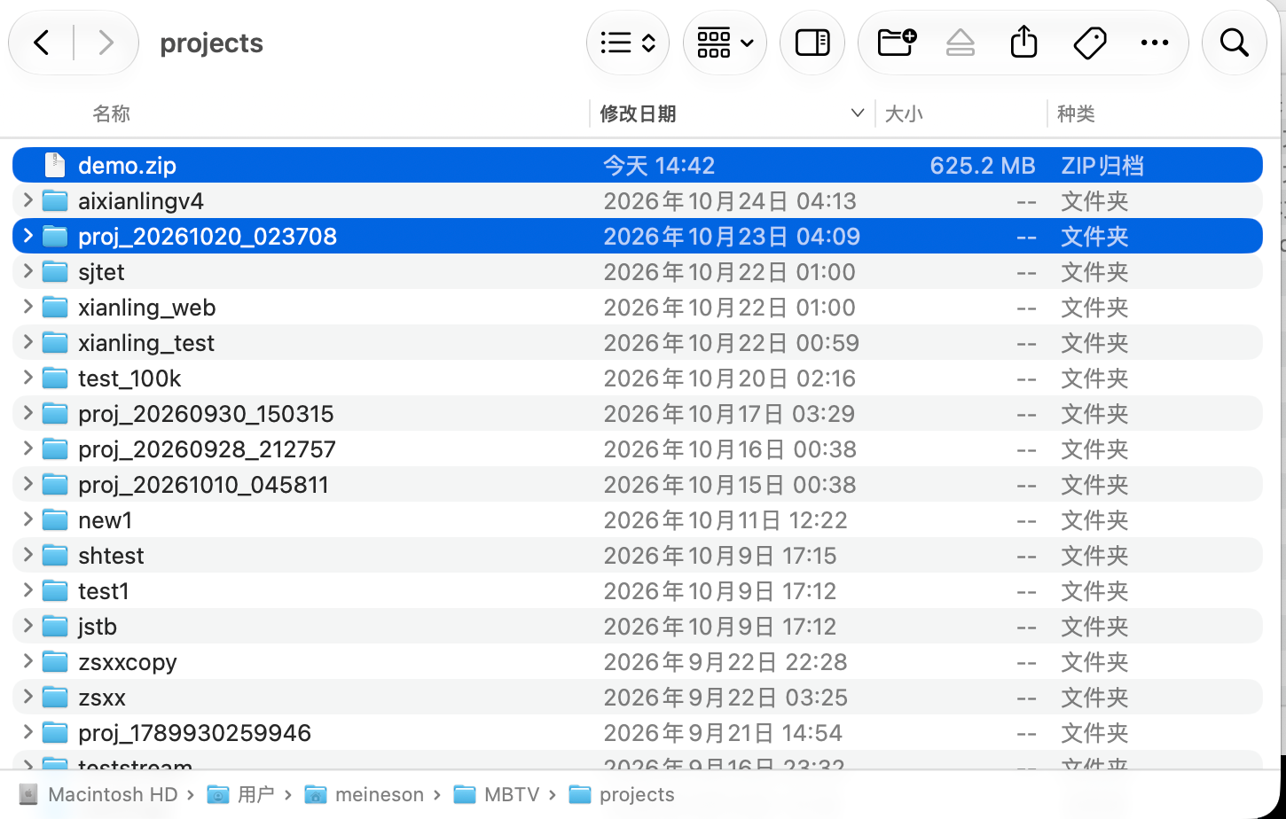Screen dimensions: 1286x819
Task: Toggle the preview pane button
Action: pos(812,43)
